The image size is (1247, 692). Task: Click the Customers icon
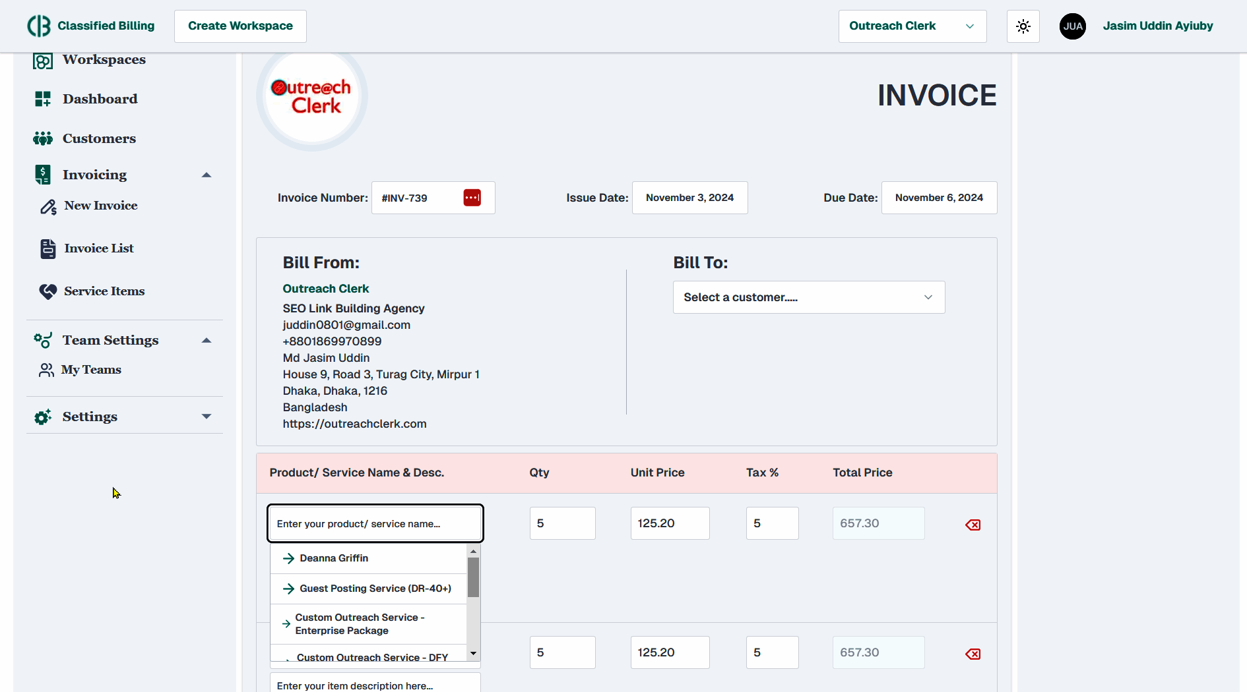tap(43, 138)
